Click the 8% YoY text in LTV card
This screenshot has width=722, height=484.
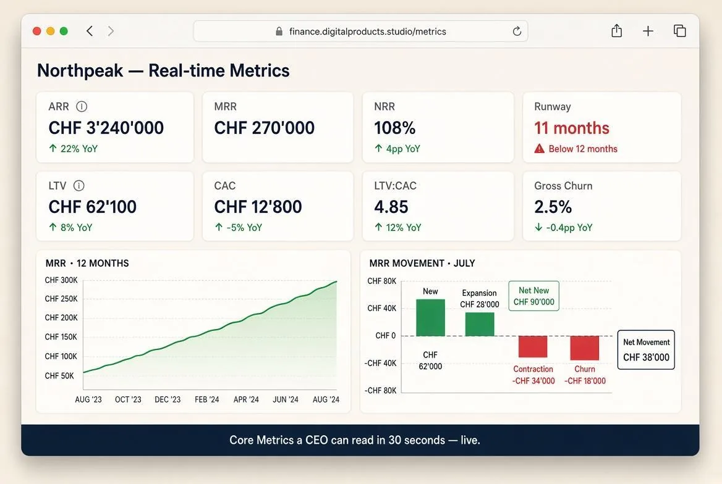[77, 227]
